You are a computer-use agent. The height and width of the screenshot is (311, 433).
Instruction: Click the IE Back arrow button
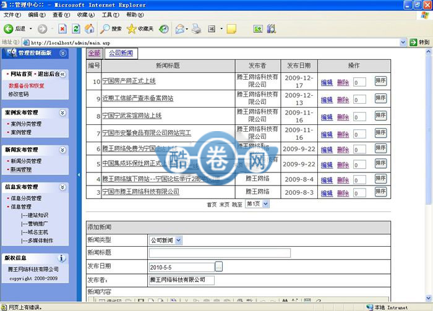pos(8,28)
